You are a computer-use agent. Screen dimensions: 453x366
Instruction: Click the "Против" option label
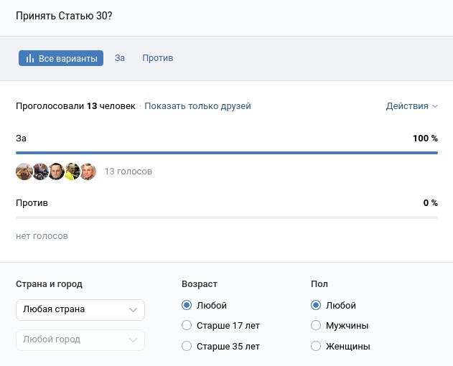tap(32, 203)
